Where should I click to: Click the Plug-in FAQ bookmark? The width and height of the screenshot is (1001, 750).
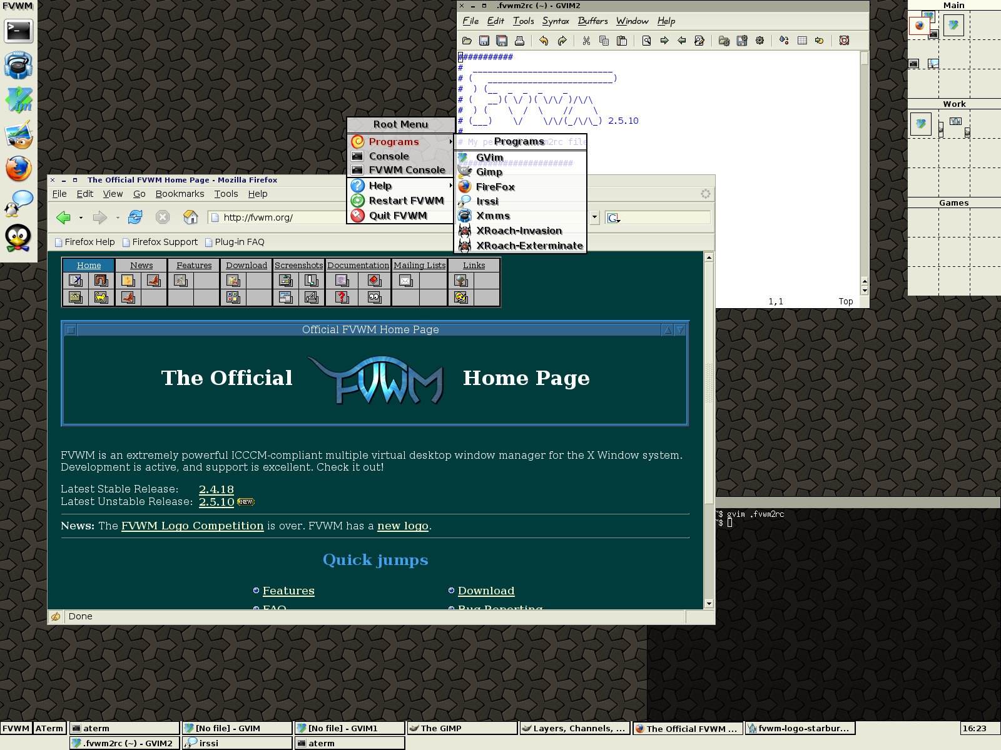tap(235, 242)
